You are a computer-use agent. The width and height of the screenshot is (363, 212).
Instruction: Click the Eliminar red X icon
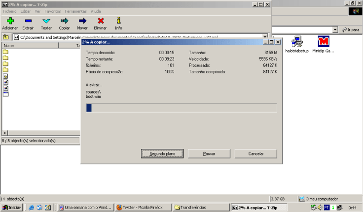point(101,21)
